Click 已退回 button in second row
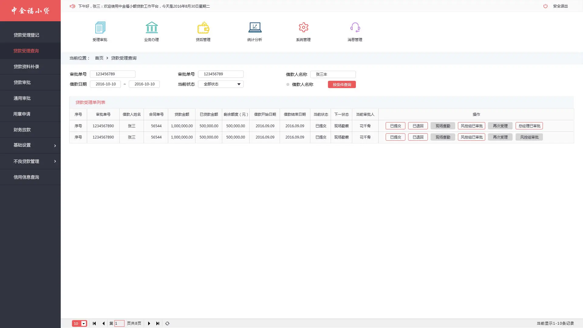The width and height of the screenshot is (583, 328). tap(418, 137)
